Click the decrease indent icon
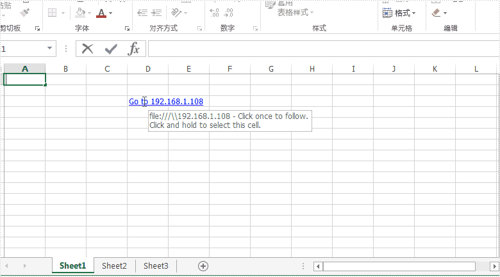The image size is (500, 277). coord(142,13)
